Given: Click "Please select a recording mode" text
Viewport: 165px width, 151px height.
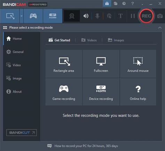Looking at the screenshot, I should tap(31, 27).
